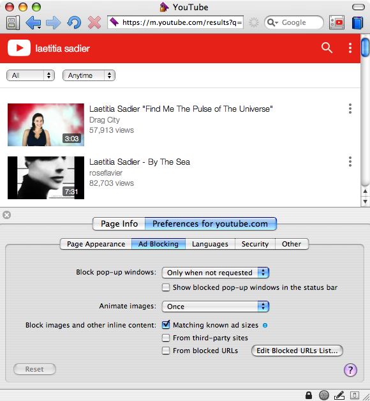Viewport: 370px width, 401px height.
Task: Click the laetitia sadier search text in header
Action: (63, 49)
